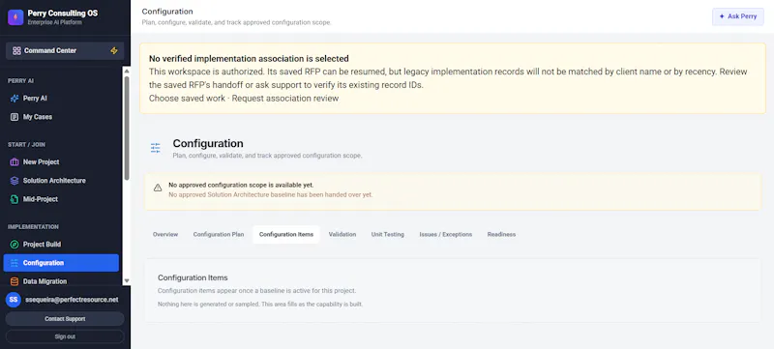Switch to Issues / Exceptions tab
The image size is (774, 349).
(446, 234)
